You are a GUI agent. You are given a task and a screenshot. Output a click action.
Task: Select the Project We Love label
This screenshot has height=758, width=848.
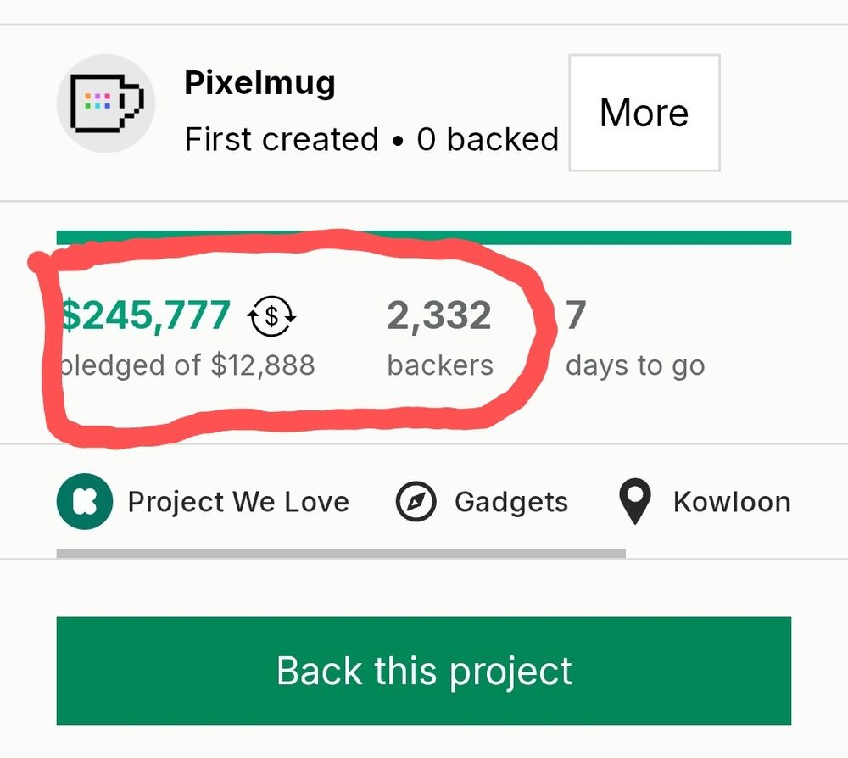[238, 502]
